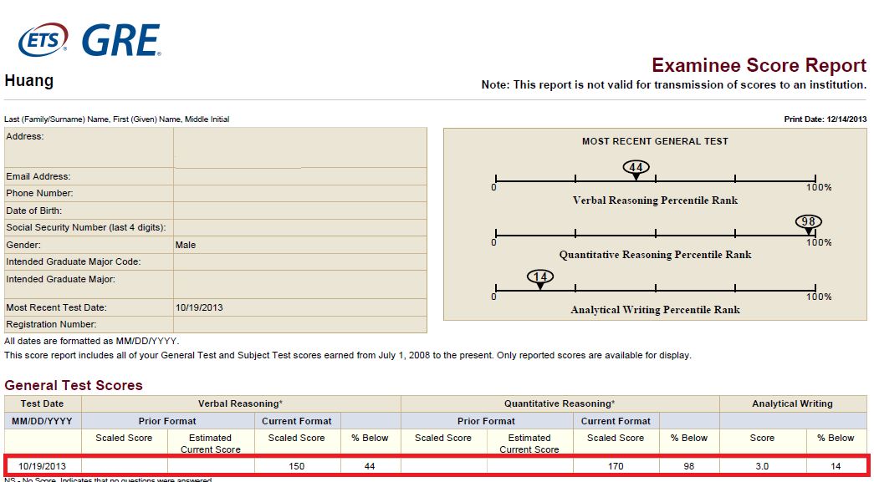
Task: Select the Verbal scaled score 150
Action: (297, 466)
